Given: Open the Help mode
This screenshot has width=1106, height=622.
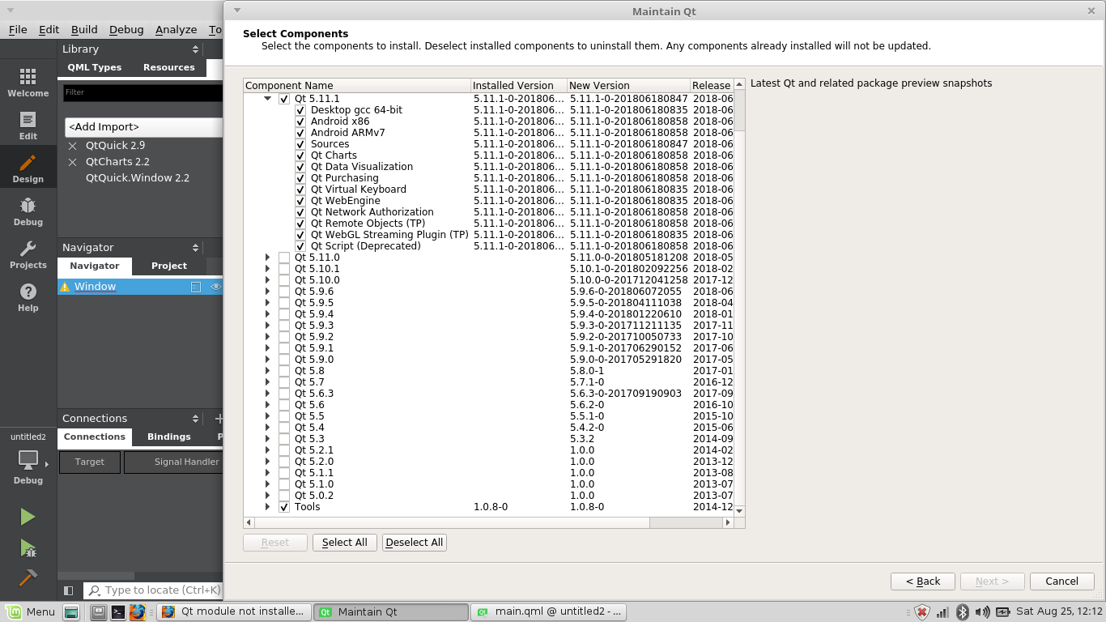Looking at the screenshot, I should (28, 296).
